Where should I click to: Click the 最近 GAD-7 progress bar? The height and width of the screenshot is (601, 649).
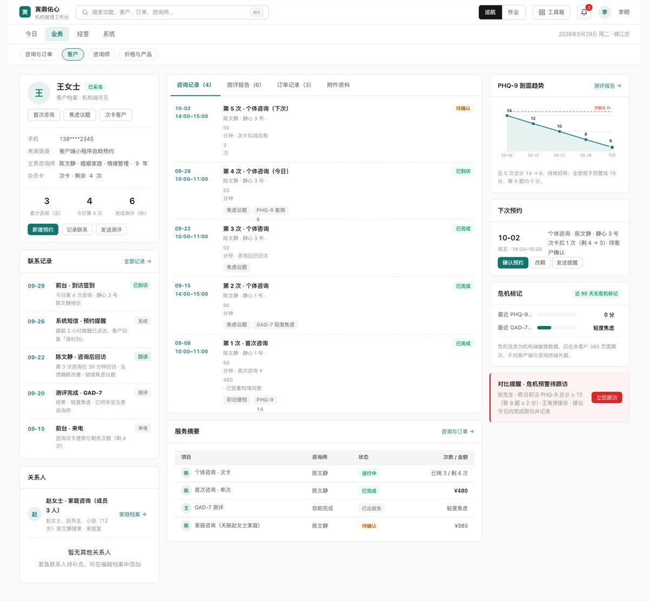tap(557, 328)
